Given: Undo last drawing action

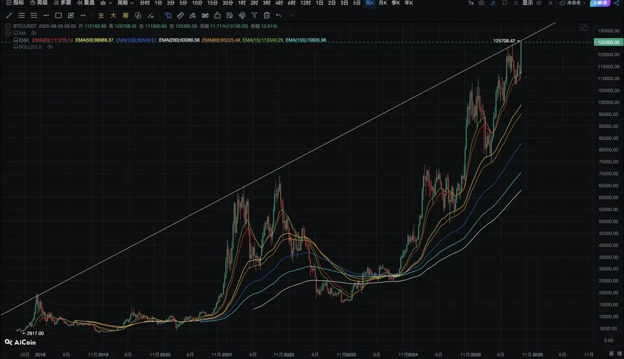Looking at the screenshot, I should pyautogui.click(x=279, y=16).
